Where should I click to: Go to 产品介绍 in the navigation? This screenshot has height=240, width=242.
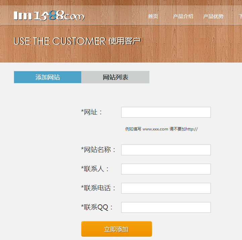(x=183, y=16)
